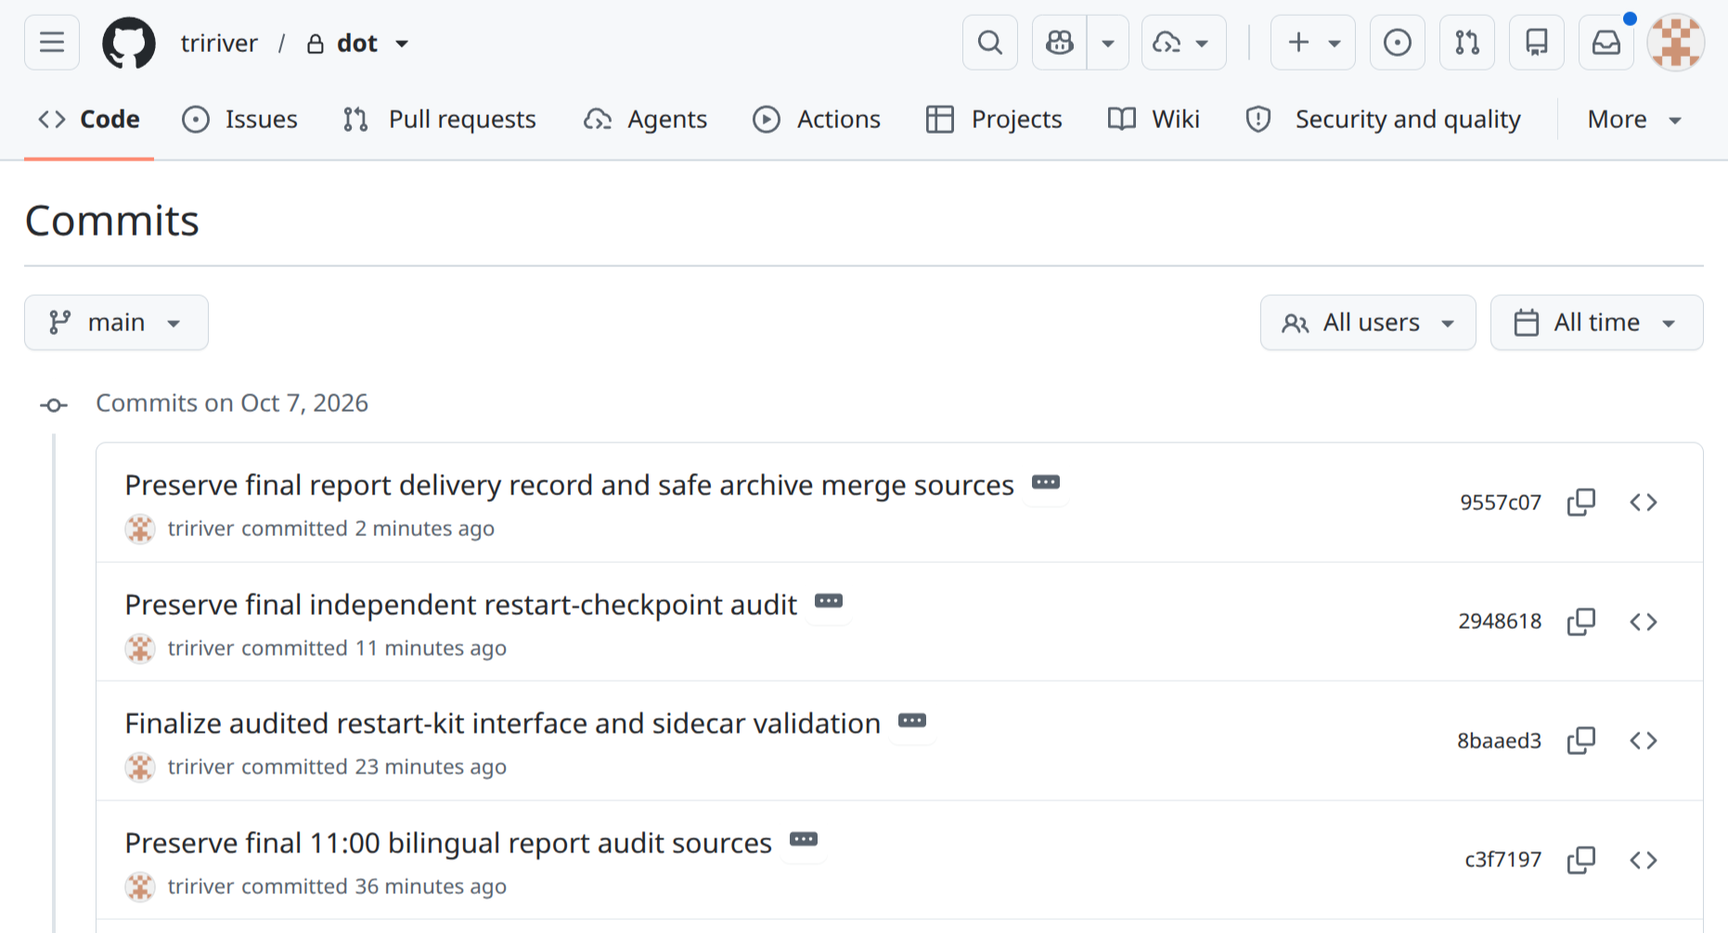Expand description of commit 2948618
Screen dimensions: 1728x933
[x=829, y=602]
